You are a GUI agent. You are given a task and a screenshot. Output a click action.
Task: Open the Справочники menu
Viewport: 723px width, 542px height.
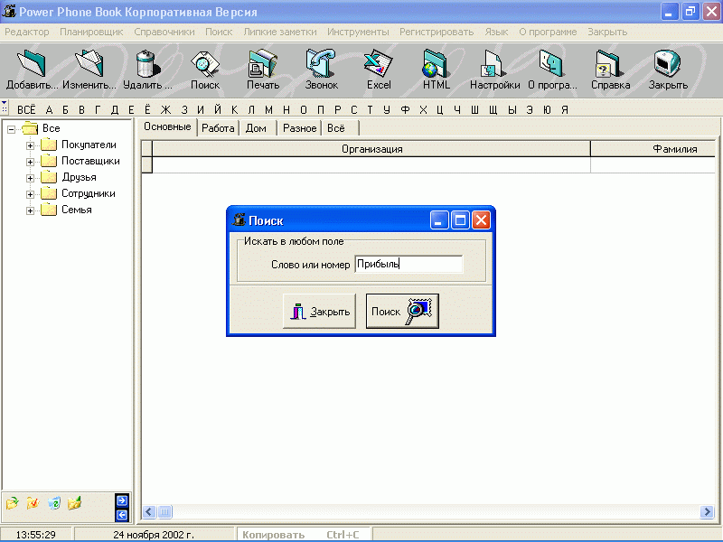tap(164, 32)
